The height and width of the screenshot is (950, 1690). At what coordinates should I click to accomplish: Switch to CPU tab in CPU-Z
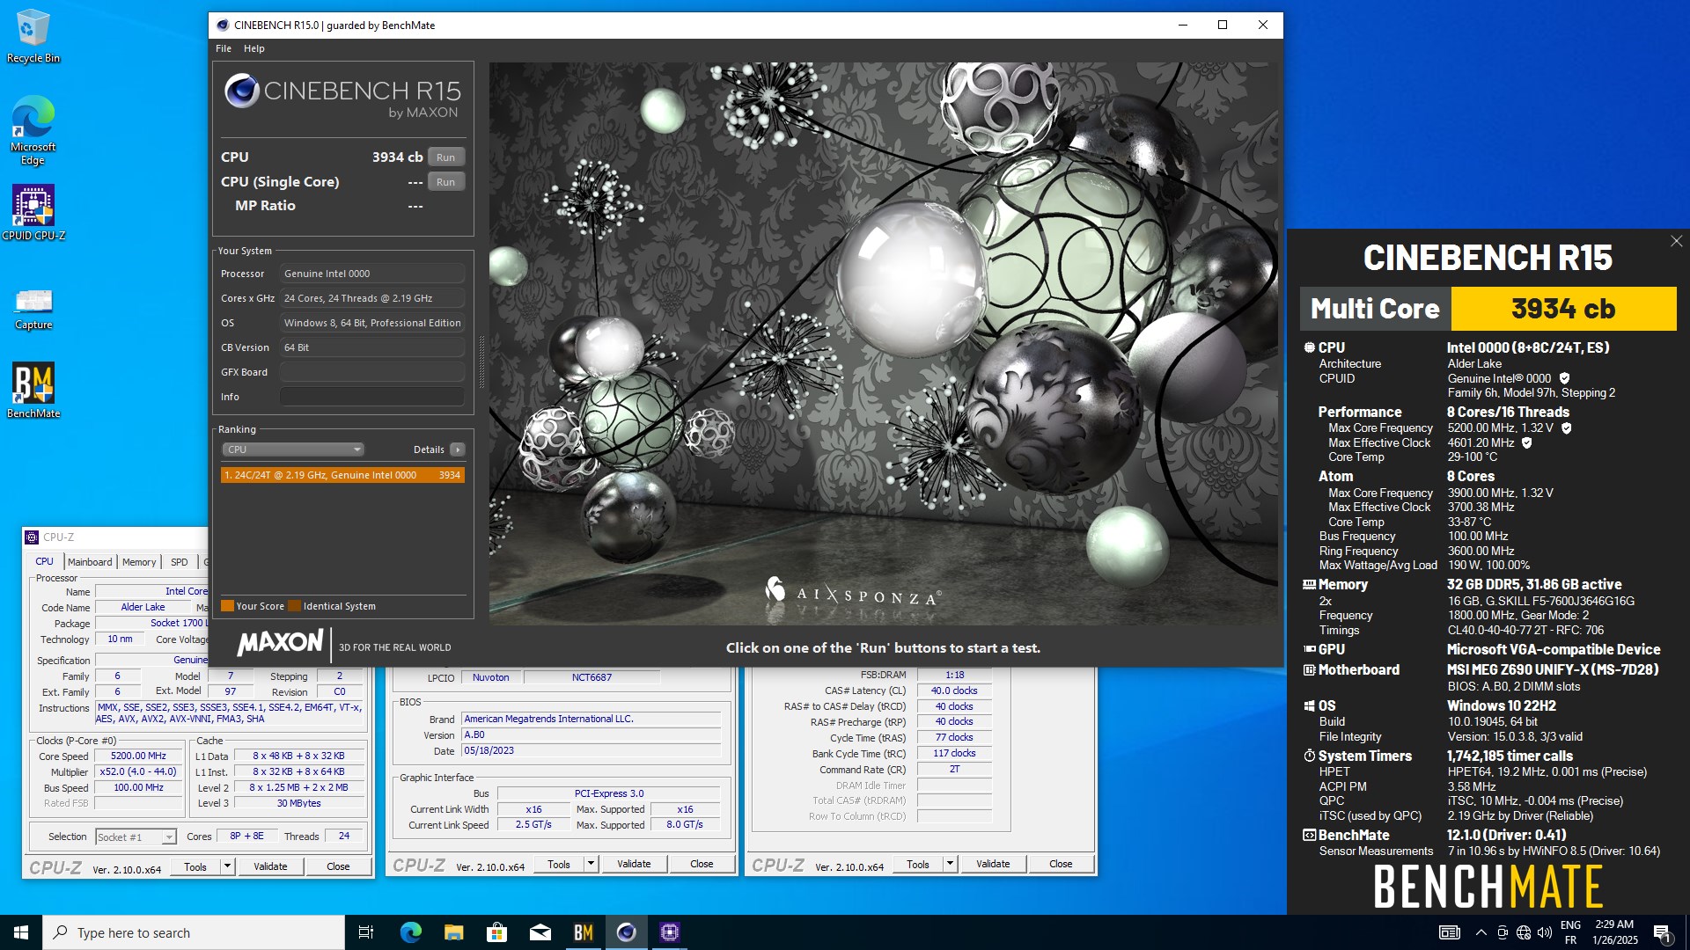(44, 561)
